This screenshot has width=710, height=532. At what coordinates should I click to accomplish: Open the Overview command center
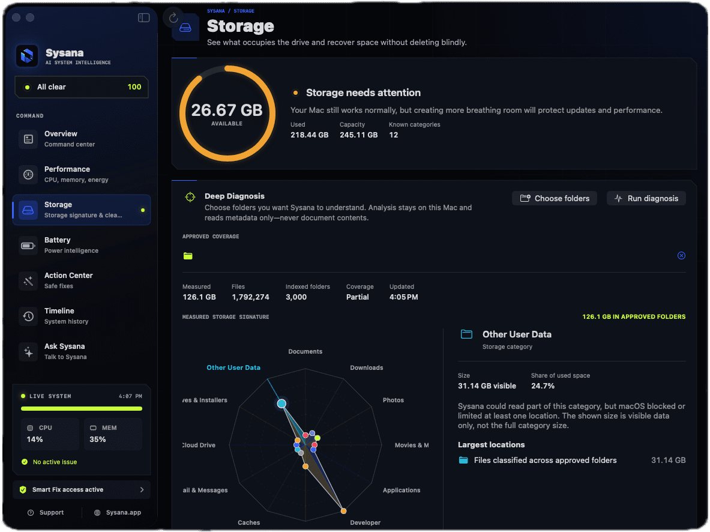(x=82, y=139)
